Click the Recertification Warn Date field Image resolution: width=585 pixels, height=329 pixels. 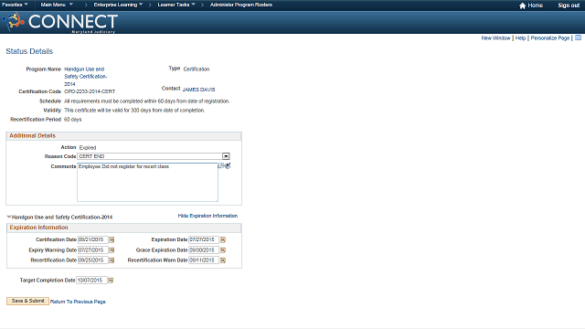tap(204, 260)
